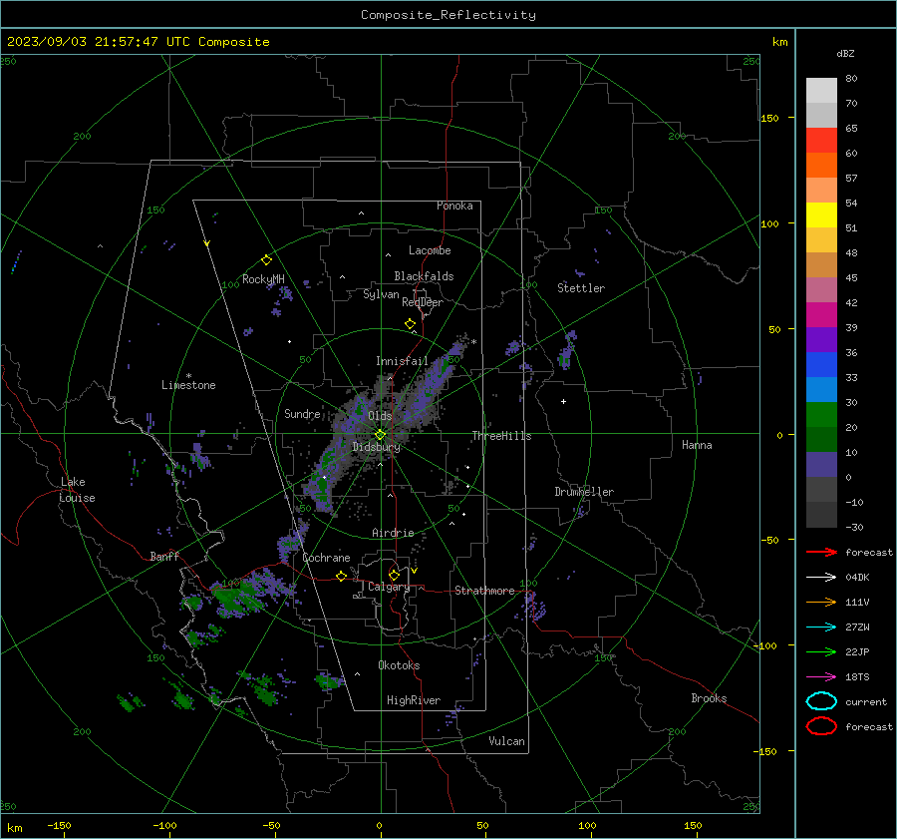The height and width of the screenshot is (839, 897).
Task: Click the white asterisk above Limestone
Action: point(188,376)
